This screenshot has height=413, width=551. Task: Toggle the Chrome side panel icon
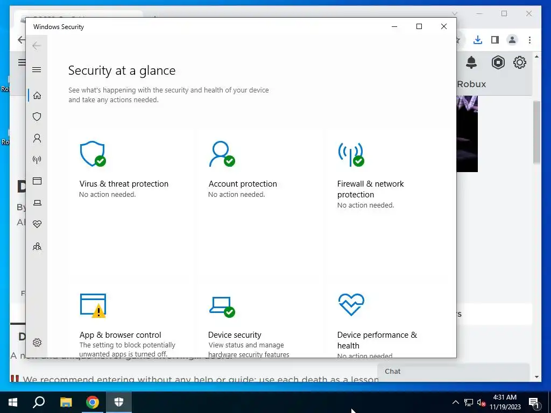(495, 40)
